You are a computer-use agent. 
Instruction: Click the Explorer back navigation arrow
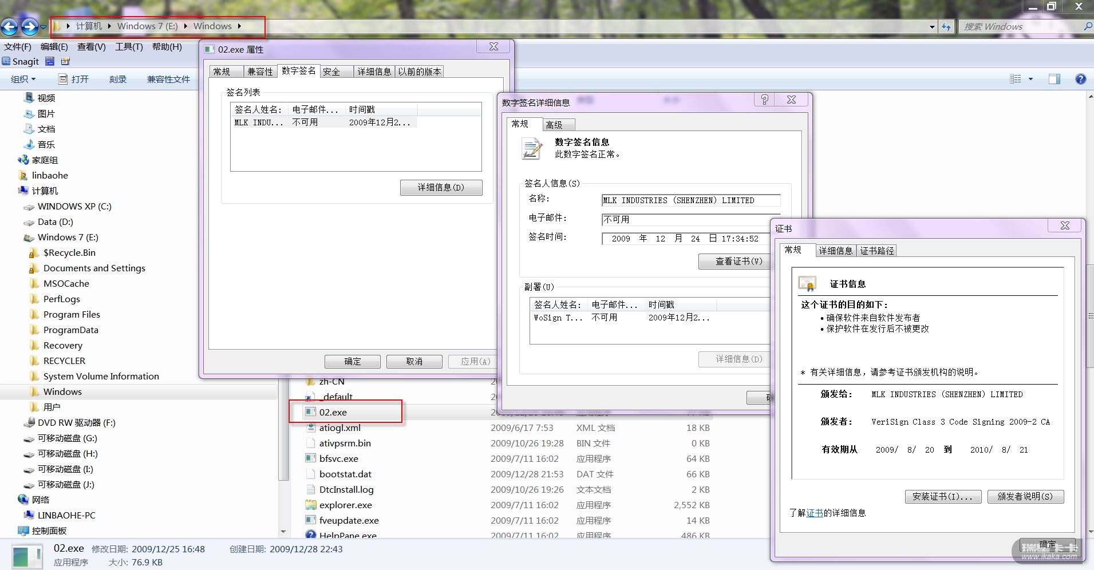point(9,26)
